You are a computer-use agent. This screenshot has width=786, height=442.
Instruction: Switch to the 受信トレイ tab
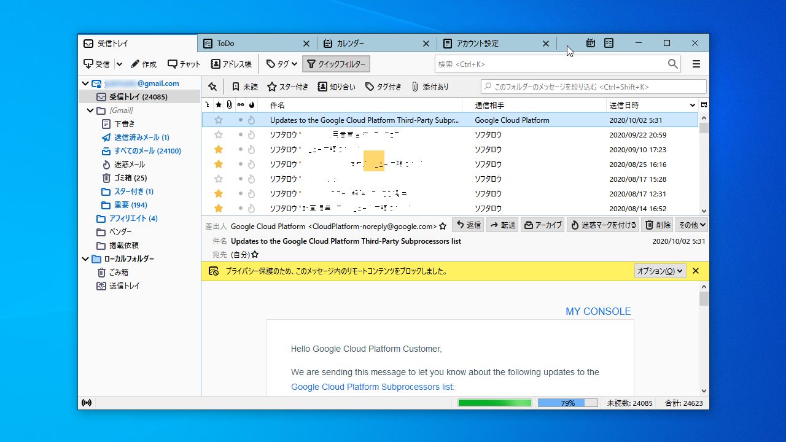pos(138,43)
